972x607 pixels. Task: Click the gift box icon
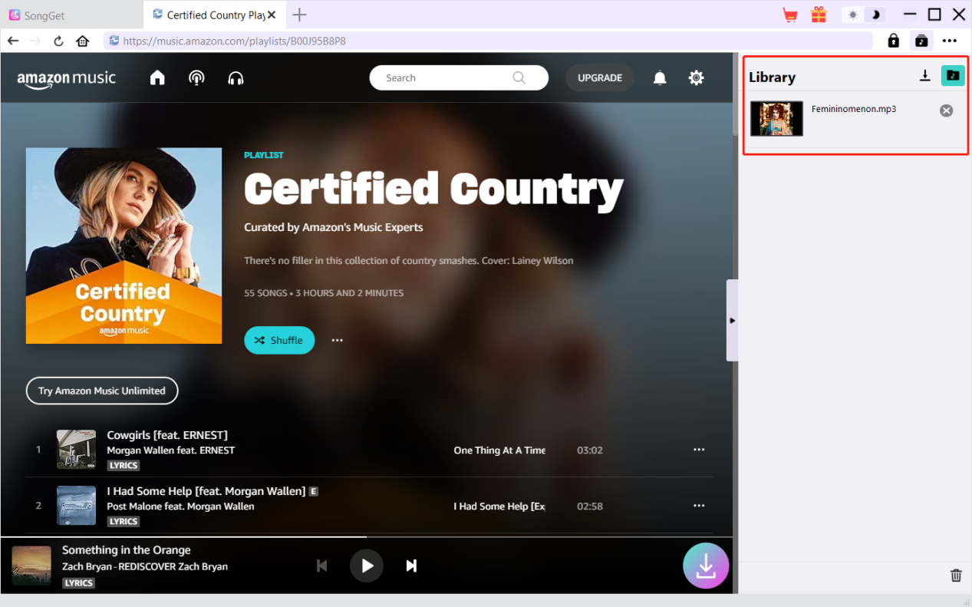(819, 15)
